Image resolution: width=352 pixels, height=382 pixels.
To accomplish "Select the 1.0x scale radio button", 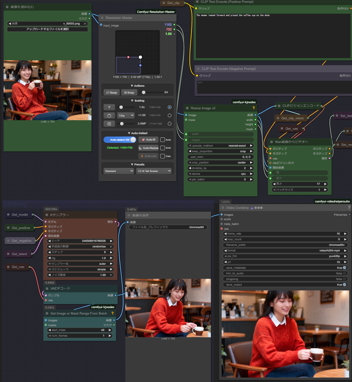I will [x=169, y=107].
